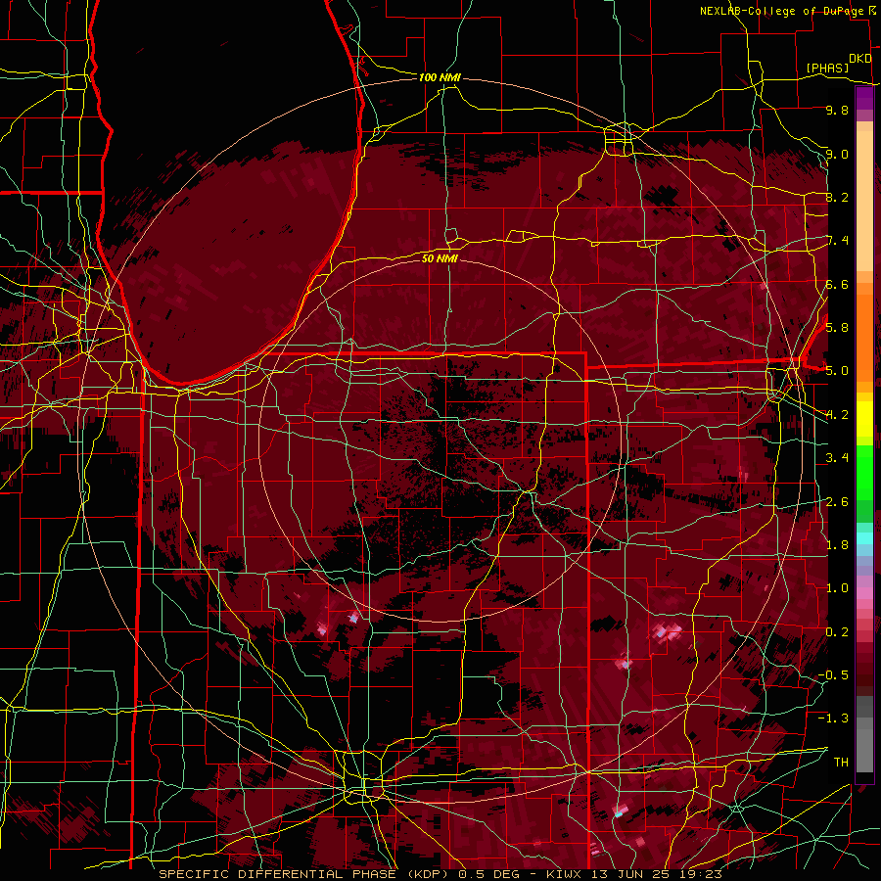Click the TH threshold label on the scale
Viewport: 881px width, 881px height.
[841, 763]
